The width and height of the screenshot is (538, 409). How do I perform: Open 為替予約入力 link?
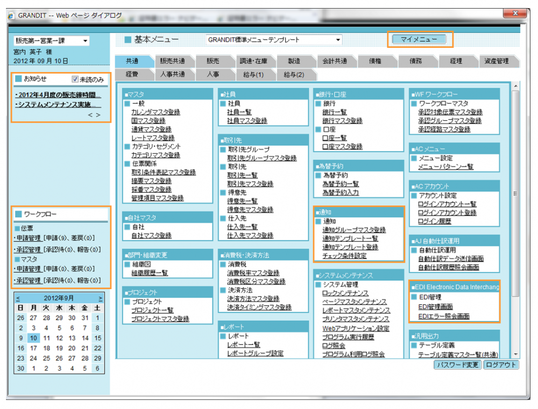pyautogui.click(x=341, y=192)
